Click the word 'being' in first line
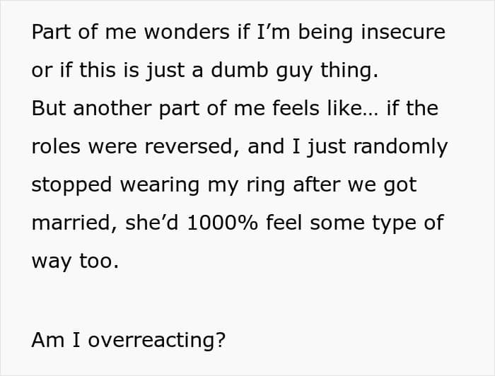The width and height of the screenshot is (495, 376). [x=325, y=33]
